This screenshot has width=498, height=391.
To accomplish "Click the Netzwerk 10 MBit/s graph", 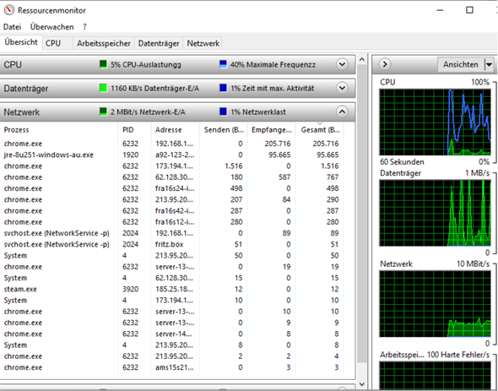I will tap(435, 304).
